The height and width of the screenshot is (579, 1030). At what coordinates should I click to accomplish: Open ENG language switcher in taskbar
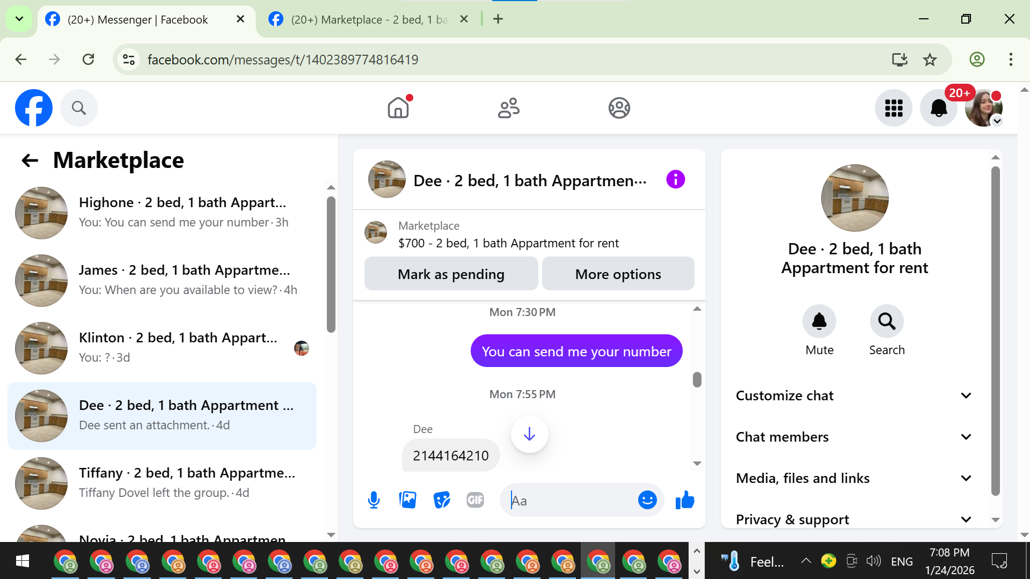902,561
